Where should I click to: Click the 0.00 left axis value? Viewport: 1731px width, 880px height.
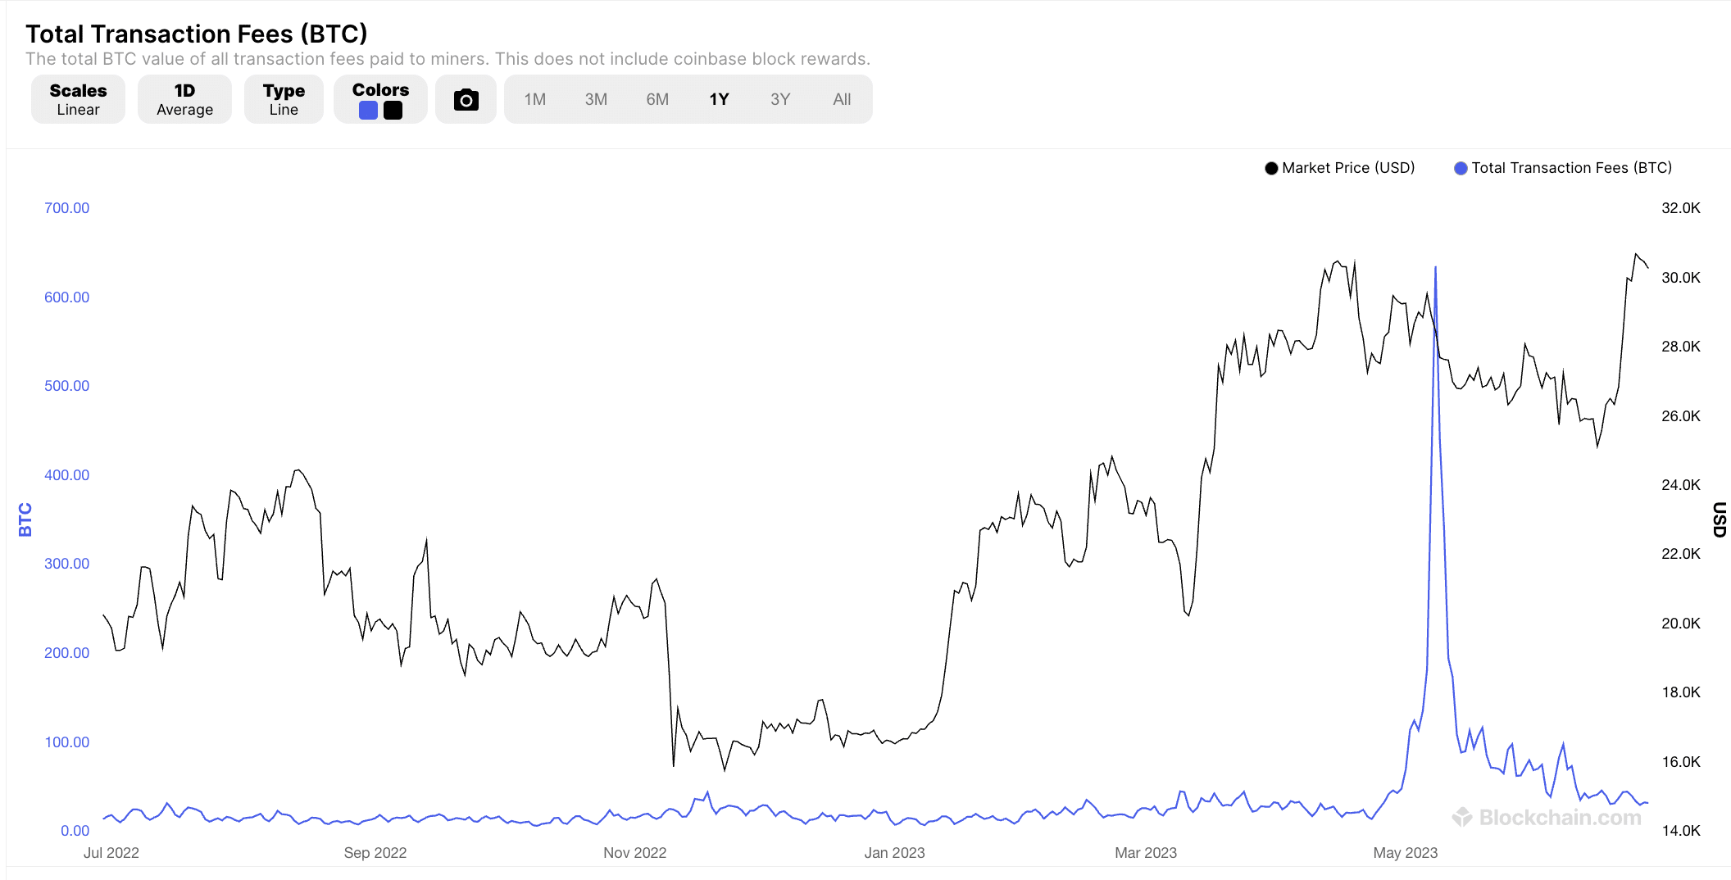tap(75, 831)
